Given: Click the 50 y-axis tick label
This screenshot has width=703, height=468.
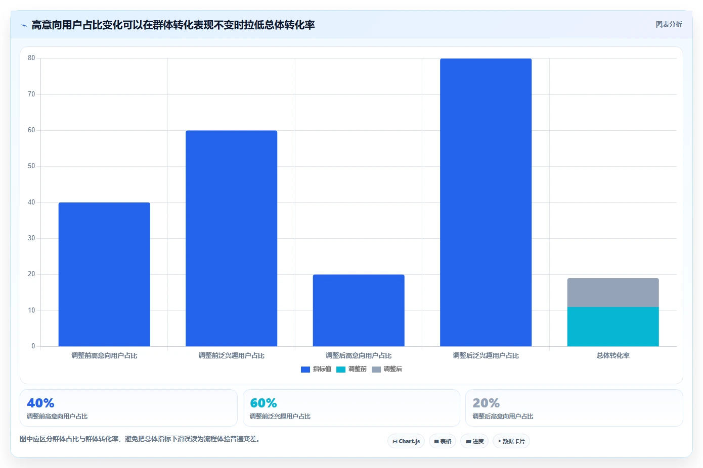Looking at the screenshot, I should pos(31,166).
